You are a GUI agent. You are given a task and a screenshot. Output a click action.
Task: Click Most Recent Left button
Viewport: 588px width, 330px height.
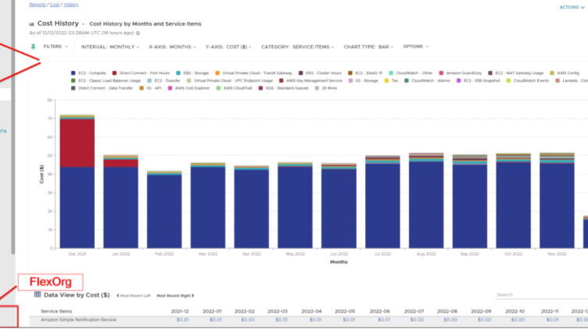(x=134, y=296)
